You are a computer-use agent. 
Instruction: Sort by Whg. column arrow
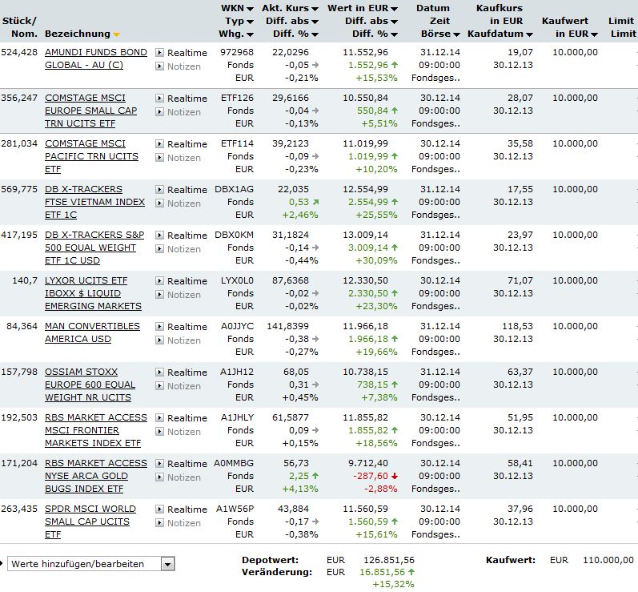(250, 35)
